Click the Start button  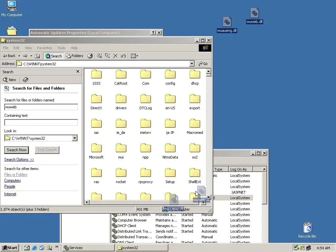coord(10,248)
